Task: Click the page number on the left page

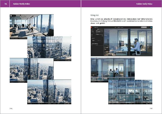Action: [11, 109]
